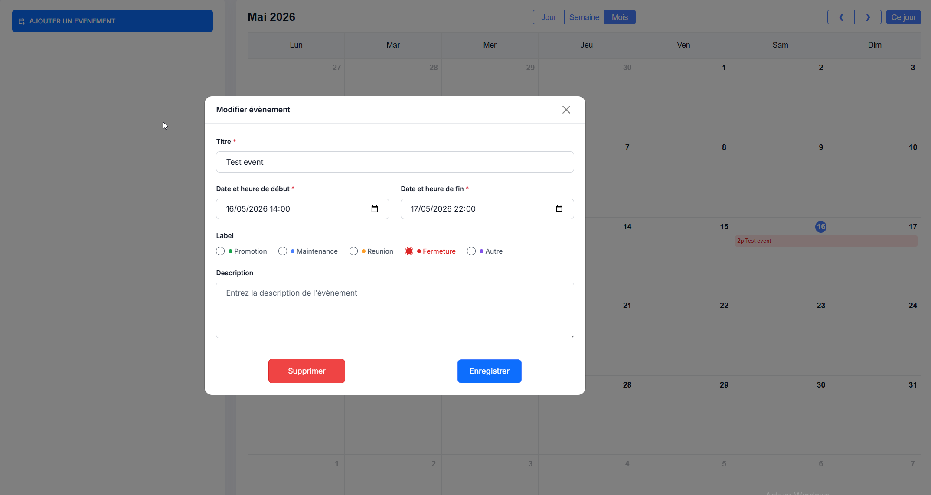Click the Mai 2026 title
The width and height of the screenshot is (931, 495).
pos(271,17)
